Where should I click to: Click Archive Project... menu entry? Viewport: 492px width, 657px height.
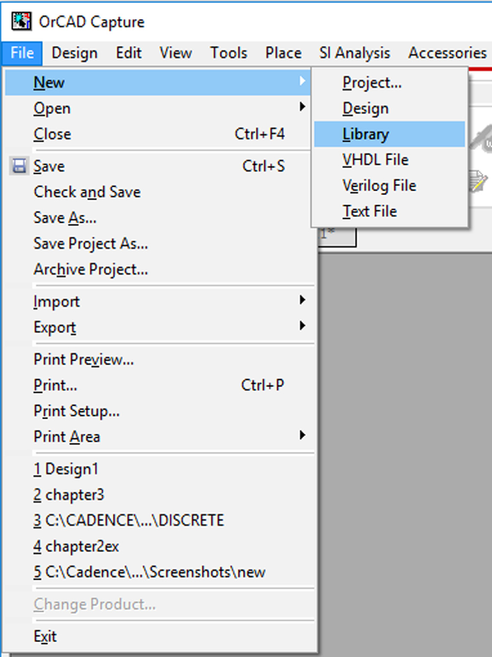[91, 269]
